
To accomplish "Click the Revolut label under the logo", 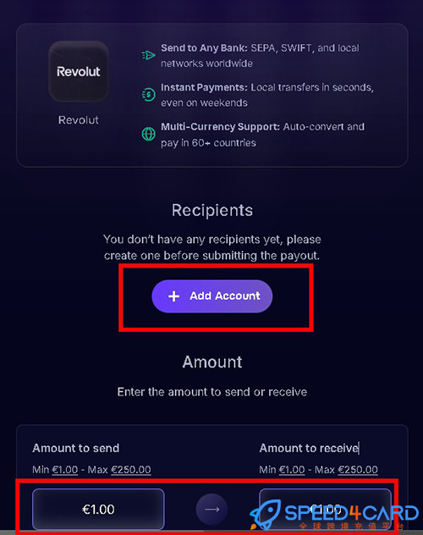I will (79, 120).
